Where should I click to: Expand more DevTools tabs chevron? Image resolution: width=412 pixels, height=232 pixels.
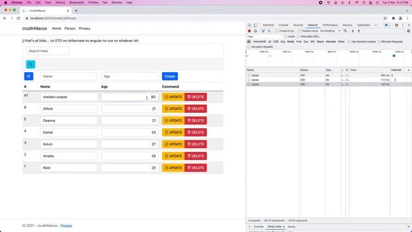pyautogui.click(x=376, y=25)
